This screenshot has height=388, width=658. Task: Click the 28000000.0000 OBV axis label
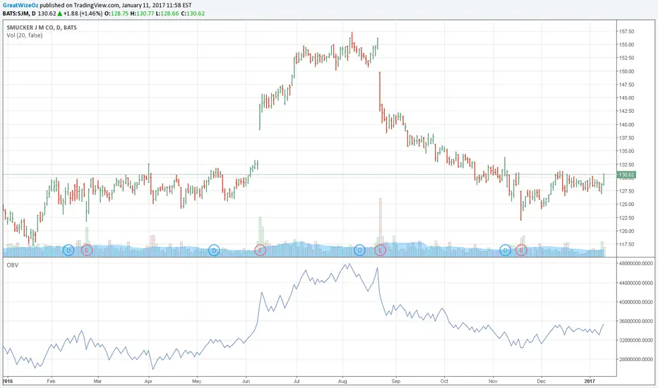coord(635,360)
